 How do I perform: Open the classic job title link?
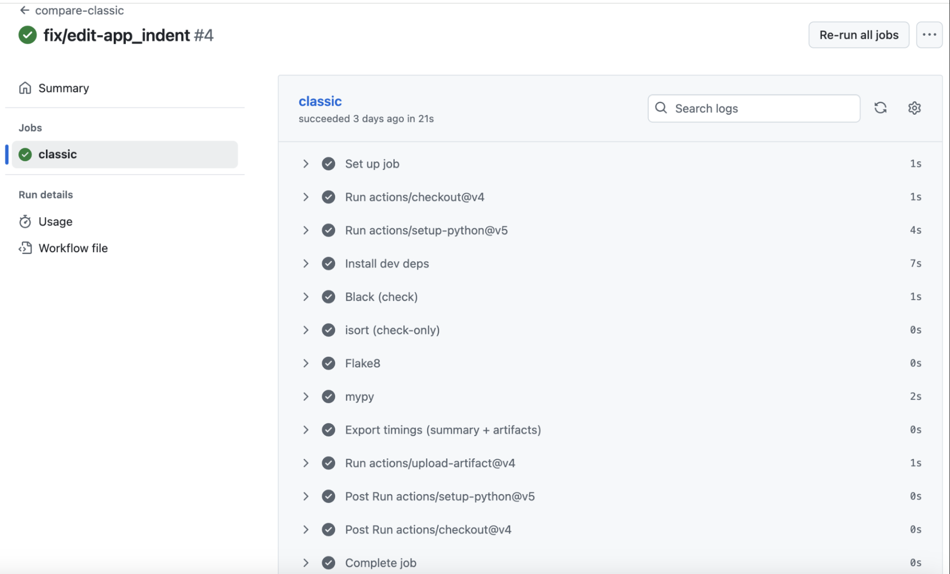(x=320, y=101)
